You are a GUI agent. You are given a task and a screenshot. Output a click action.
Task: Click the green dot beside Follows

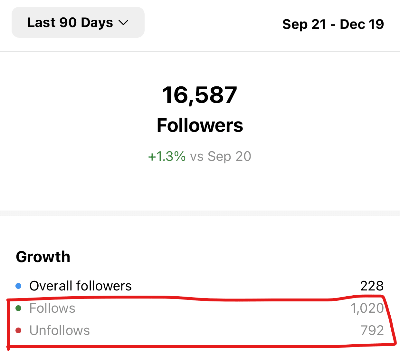[x=18, y=309]
